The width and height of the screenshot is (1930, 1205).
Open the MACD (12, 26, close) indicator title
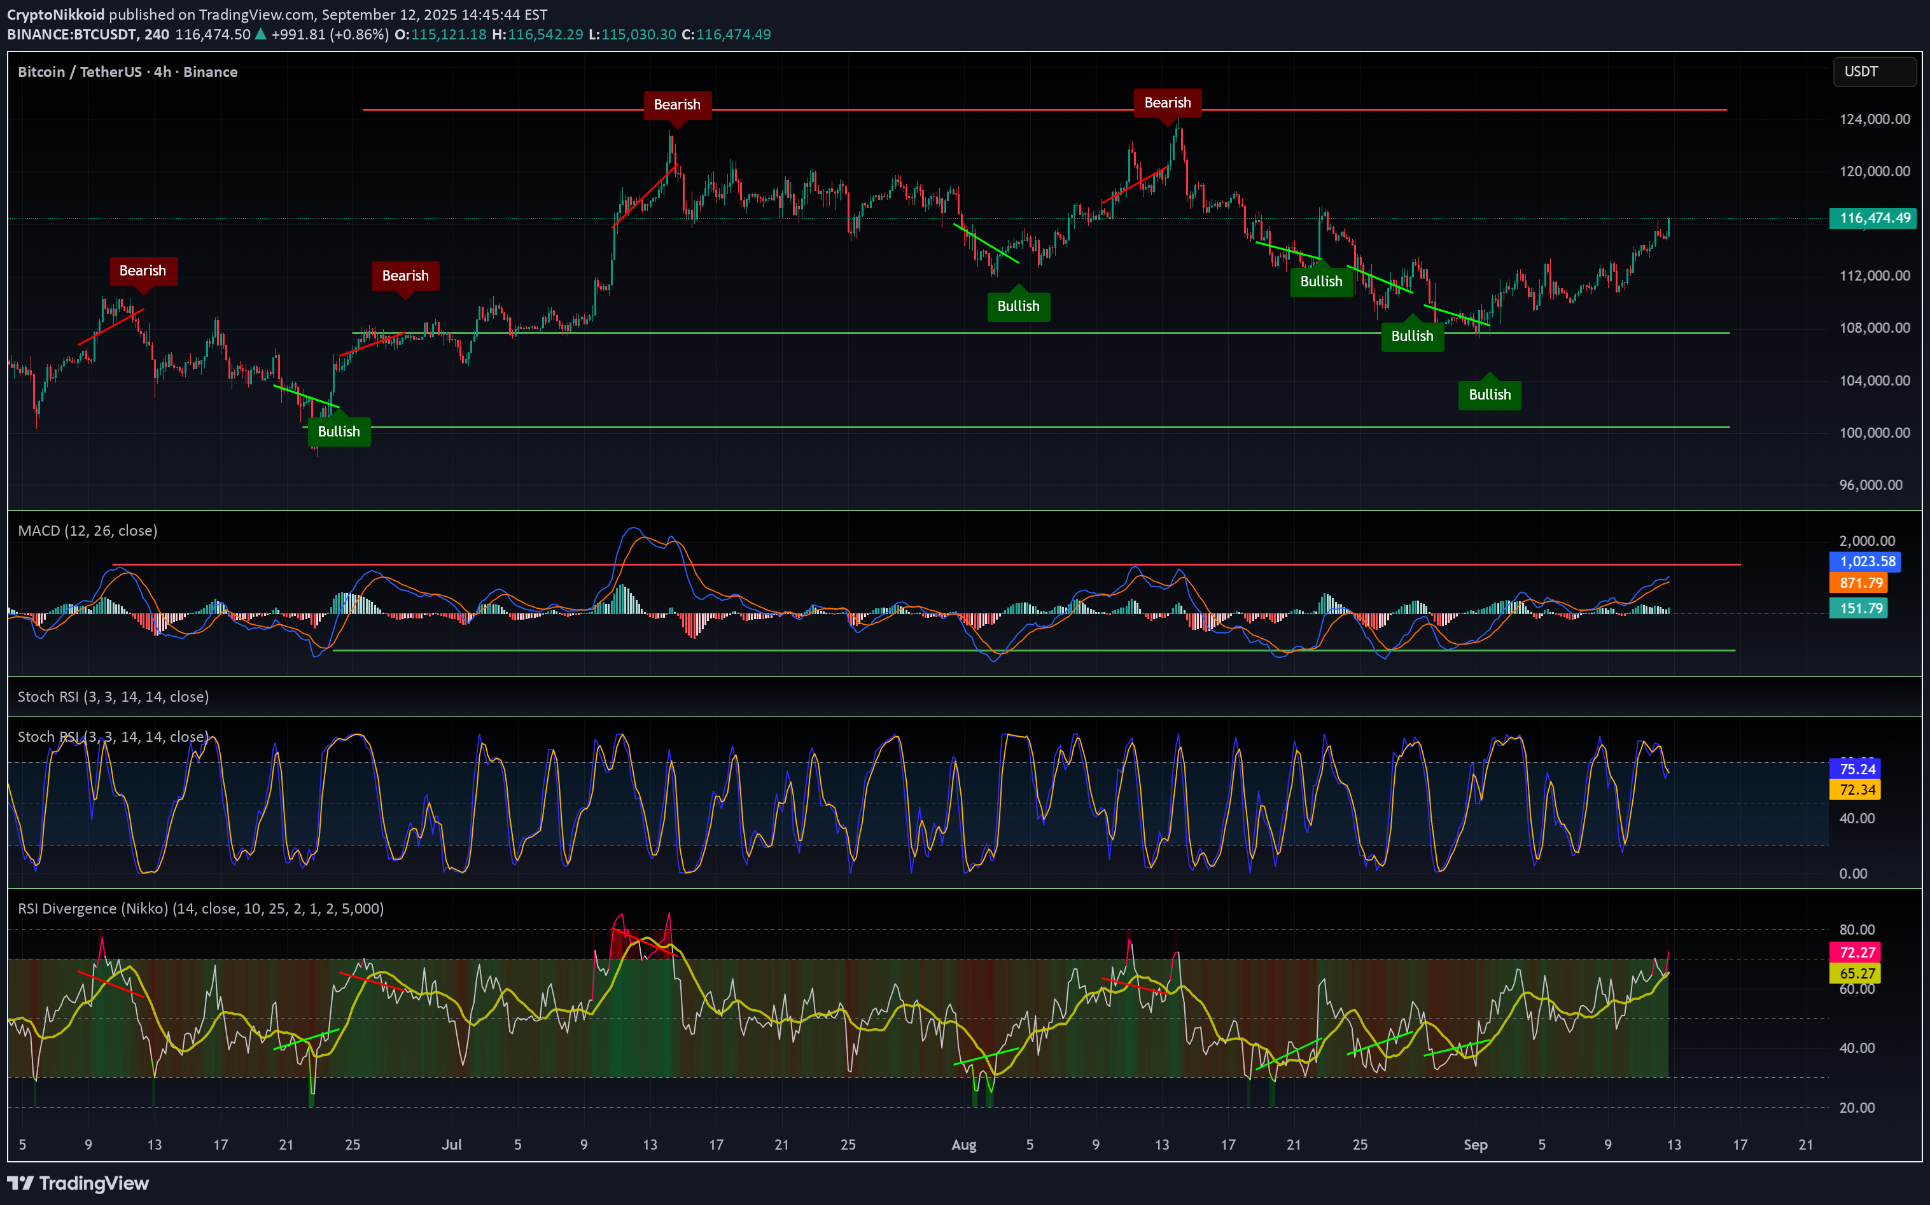88,531
